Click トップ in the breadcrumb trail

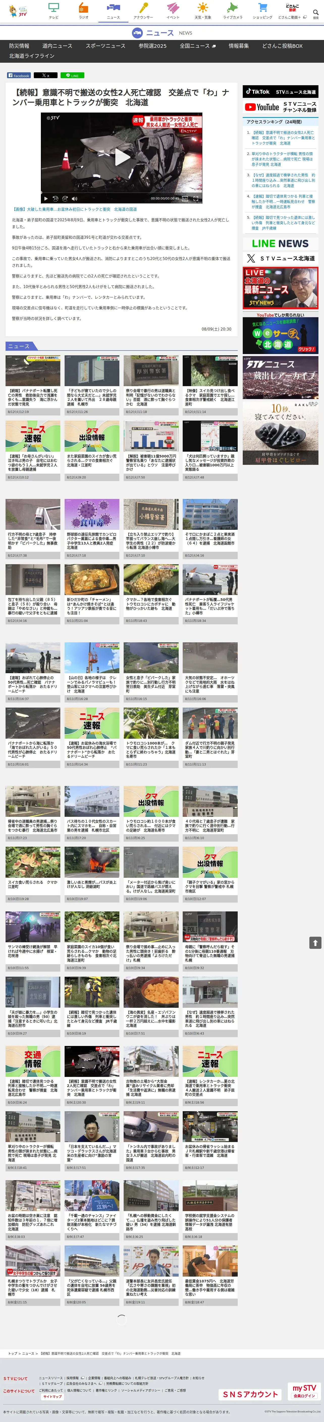13,1353
